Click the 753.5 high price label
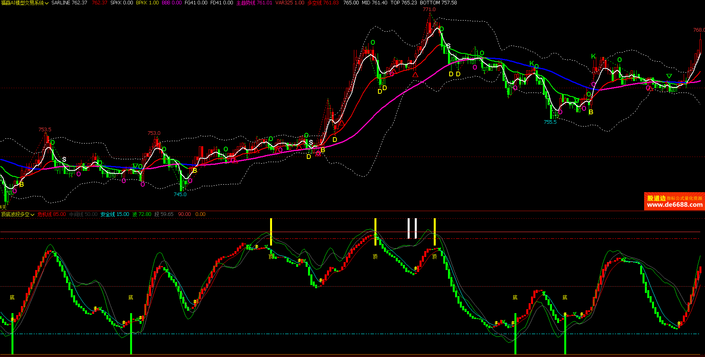 pos(45,130)
